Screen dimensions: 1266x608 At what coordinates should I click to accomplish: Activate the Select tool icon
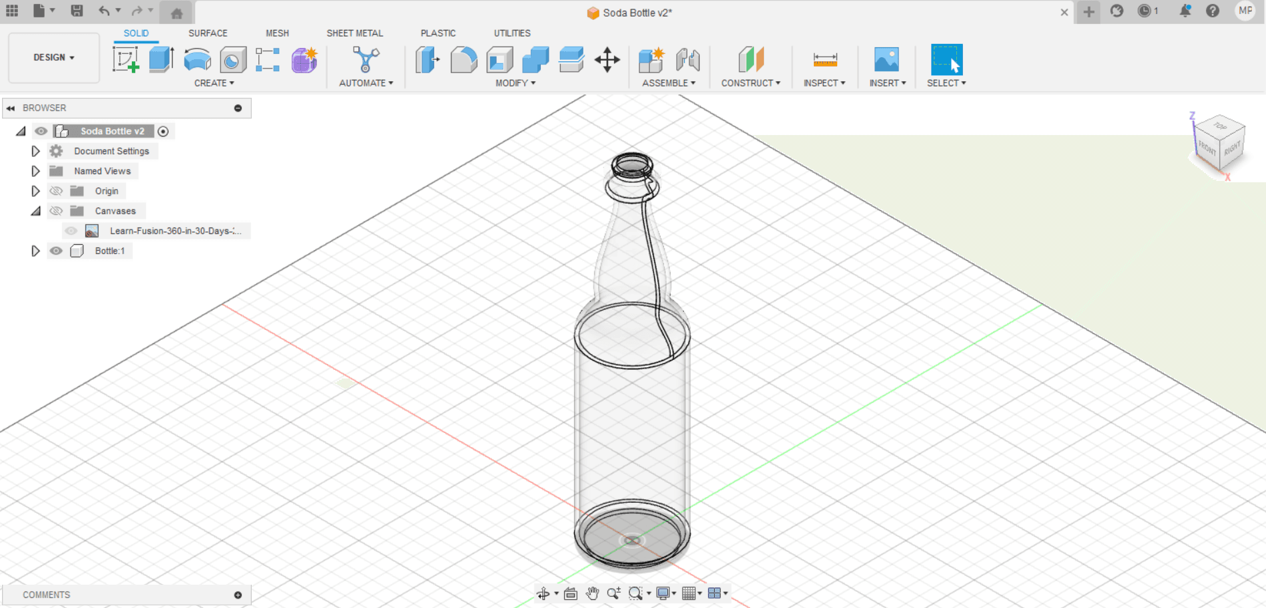click(946, 60)
